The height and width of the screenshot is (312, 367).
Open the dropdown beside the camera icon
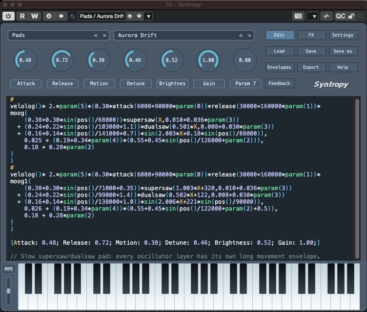313,16
